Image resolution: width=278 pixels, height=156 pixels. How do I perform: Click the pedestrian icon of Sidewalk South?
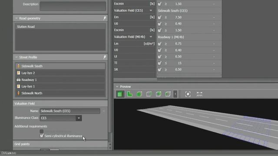pyautogui.click(x=18, y=66)
